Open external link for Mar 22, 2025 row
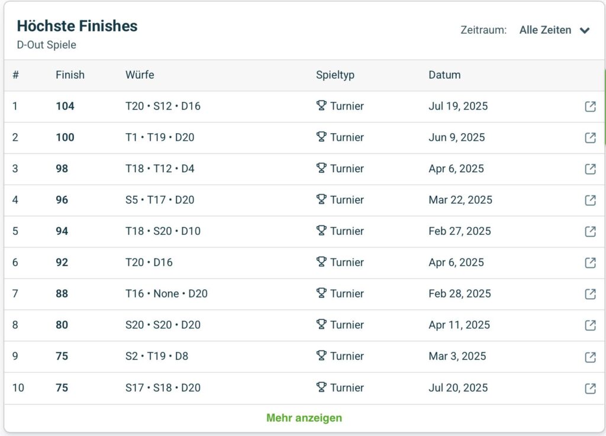606x436 pixels. [x=590, y=200]
